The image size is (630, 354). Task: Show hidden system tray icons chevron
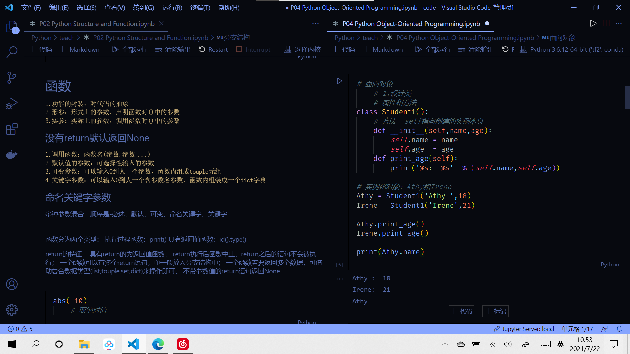[445, 344]
